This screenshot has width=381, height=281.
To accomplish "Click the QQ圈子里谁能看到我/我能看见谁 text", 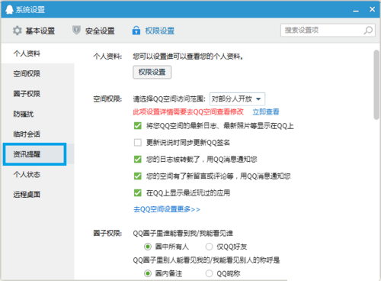I will 183,233.
